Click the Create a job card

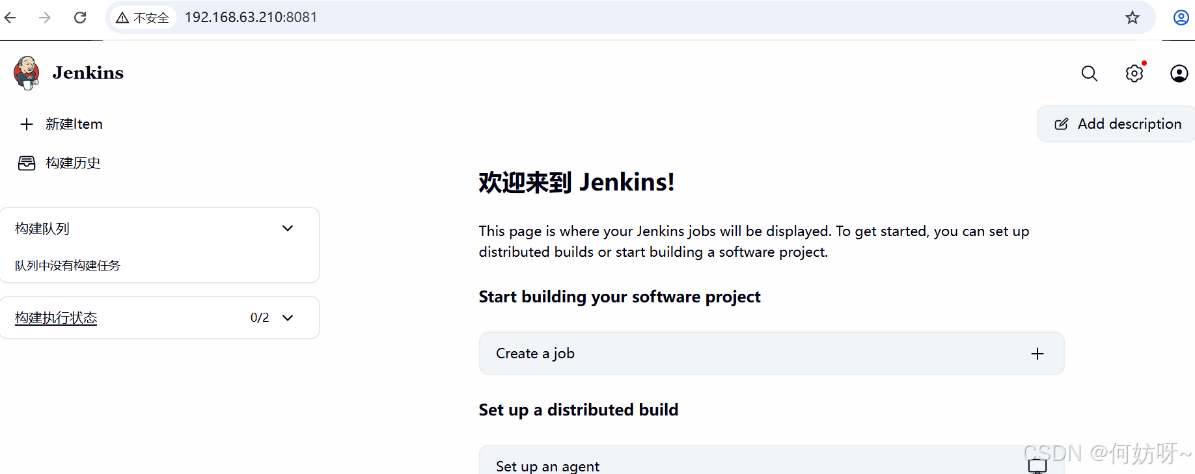pos(771,354)
